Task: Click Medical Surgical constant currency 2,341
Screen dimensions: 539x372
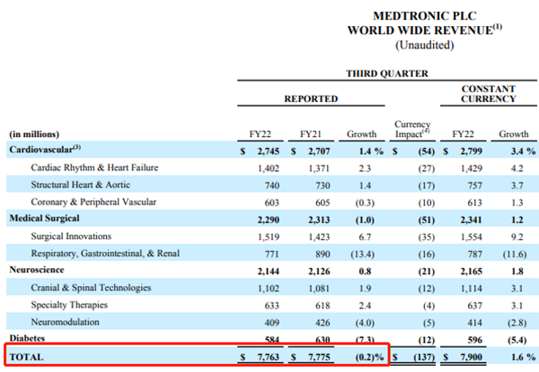Action: click(x=471, y=220)
